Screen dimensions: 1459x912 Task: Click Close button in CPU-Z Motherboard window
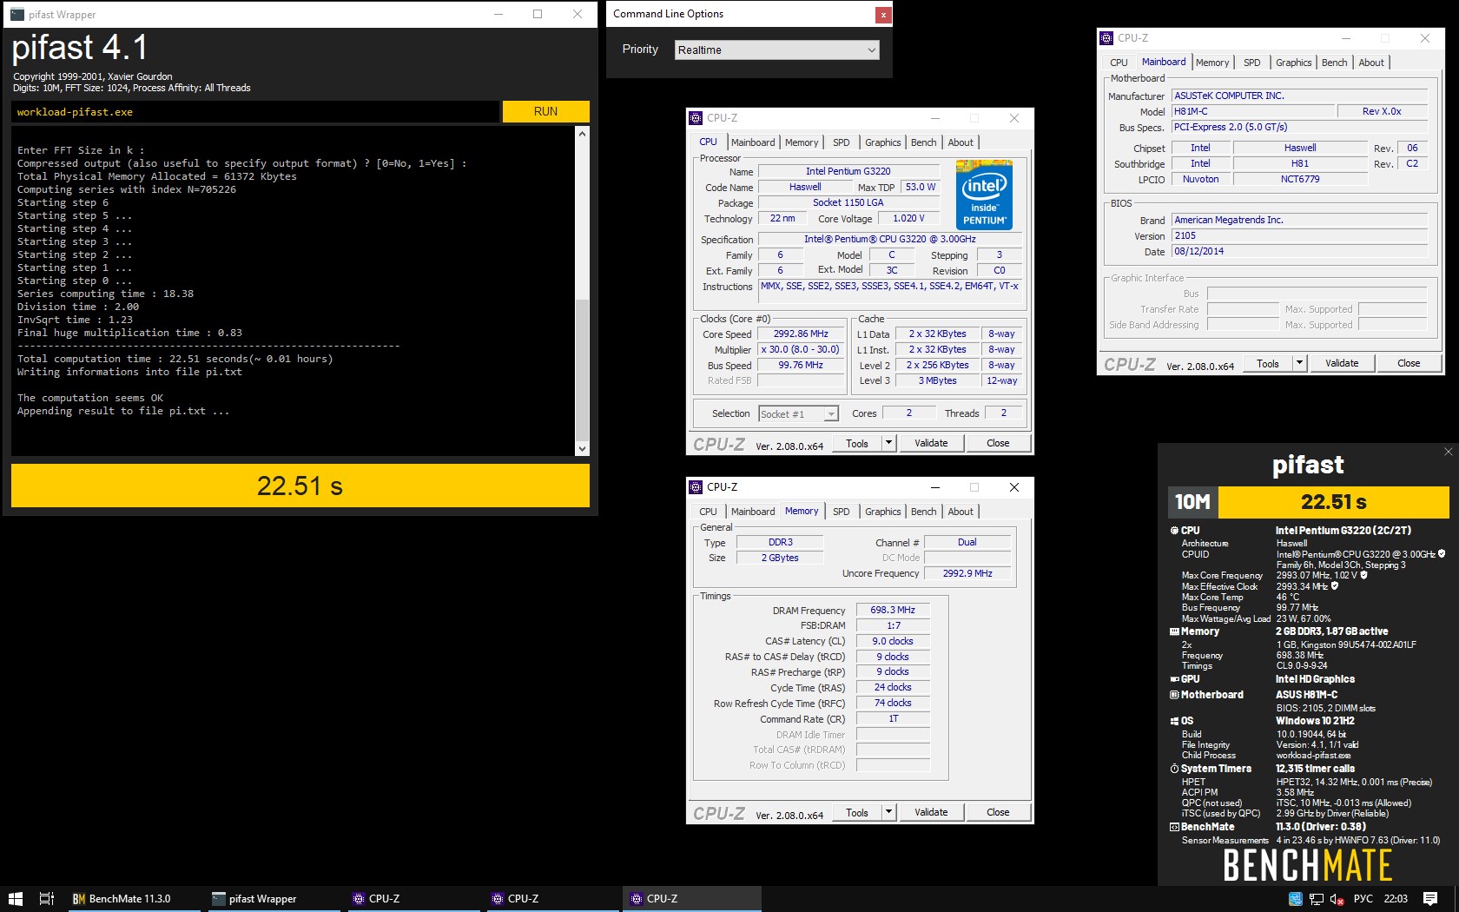pyautogui.click(x=1409, y=363)
